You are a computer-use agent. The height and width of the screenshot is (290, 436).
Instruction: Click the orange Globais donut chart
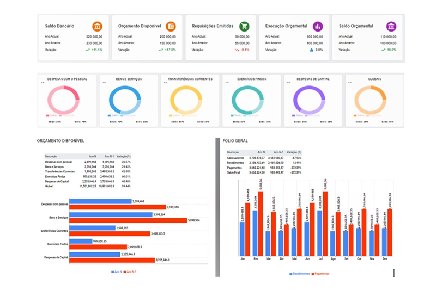(371, 100)
